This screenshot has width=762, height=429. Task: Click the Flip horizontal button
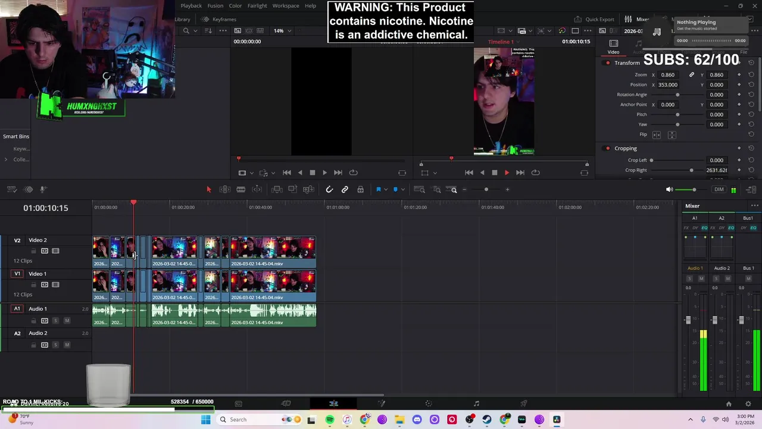pos(657,135)
